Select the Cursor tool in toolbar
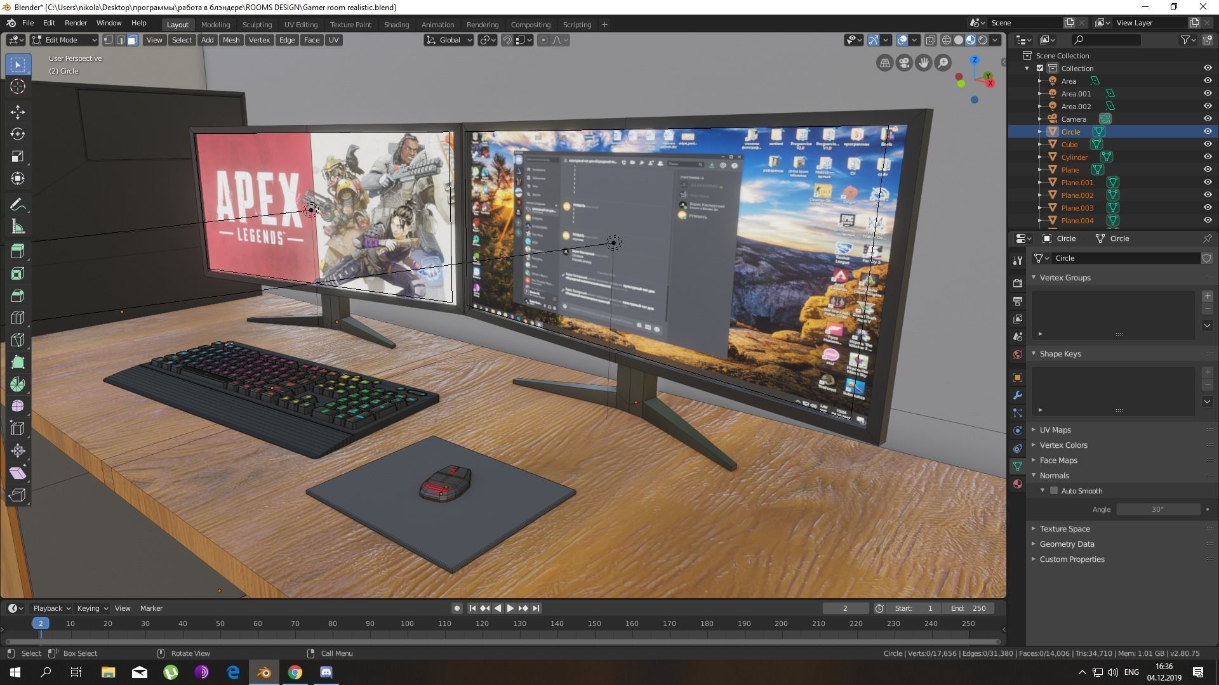 (x=18, y=86)
